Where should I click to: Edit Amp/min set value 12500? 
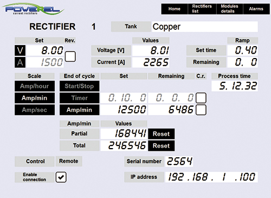point(124,110)
